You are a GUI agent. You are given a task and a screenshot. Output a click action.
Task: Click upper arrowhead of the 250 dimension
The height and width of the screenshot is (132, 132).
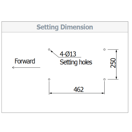point(116,51)
